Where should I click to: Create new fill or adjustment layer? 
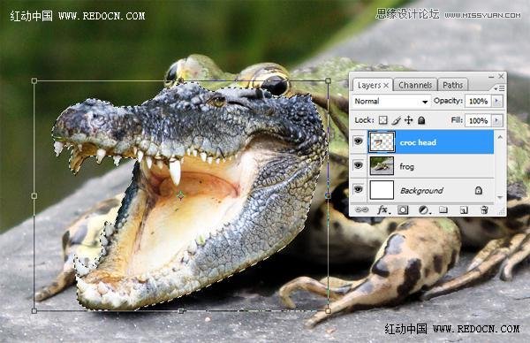[x=424, y=210]
